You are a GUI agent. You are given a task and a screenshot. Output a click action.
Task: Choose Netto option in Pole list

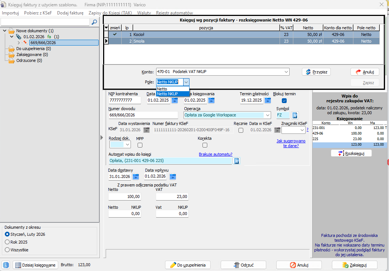[x=162, y=89]
